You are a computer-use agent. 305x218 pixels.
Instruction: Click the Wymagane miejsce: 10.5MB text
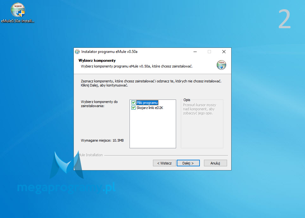(102, 140)
